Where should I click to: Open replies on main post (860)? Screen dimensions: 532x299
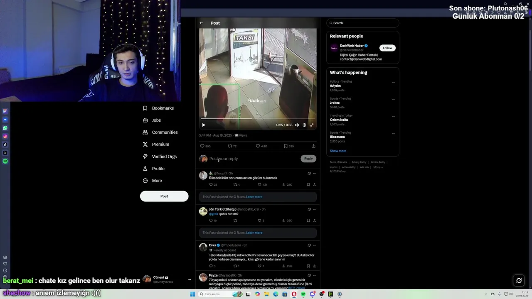click(205, 146)
